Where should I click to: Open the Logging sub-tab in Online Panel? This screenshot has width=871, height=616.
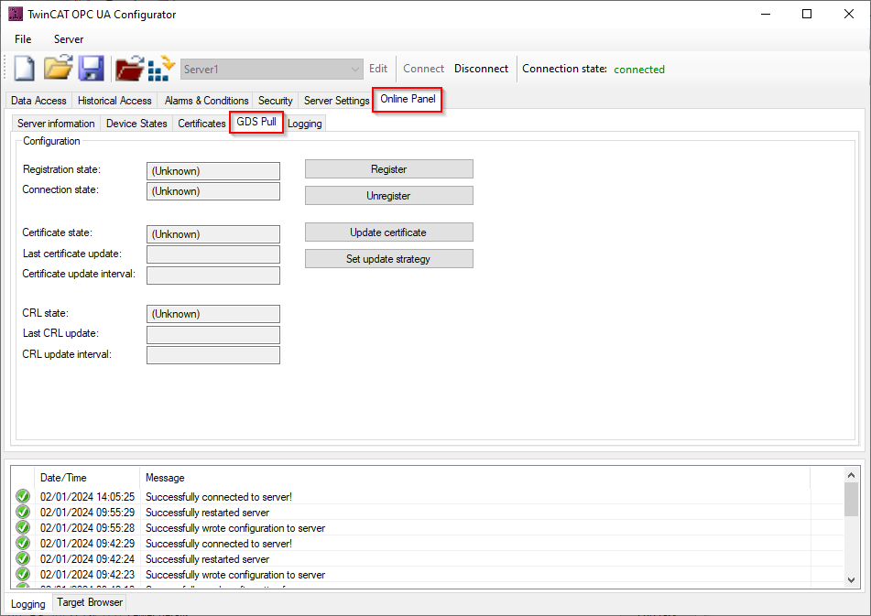(x=304, y=124)
